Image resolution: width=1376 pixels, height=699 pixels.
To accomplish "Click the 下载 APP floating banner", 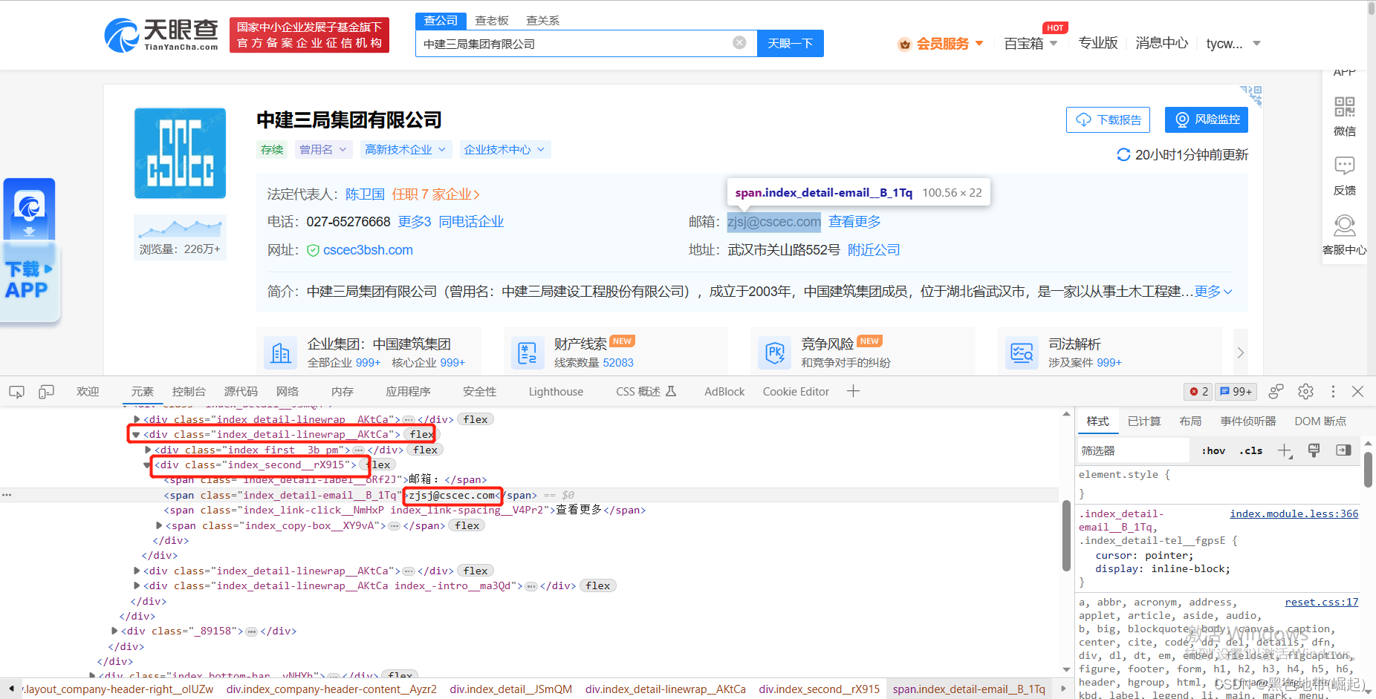I will pyautogui.click(x=29, y=251).
